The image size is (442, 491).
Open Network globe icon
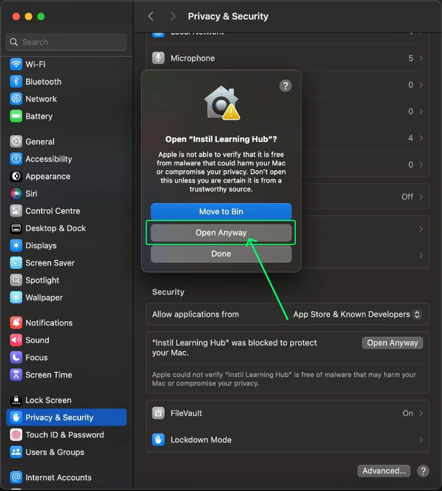pos(16,99)
